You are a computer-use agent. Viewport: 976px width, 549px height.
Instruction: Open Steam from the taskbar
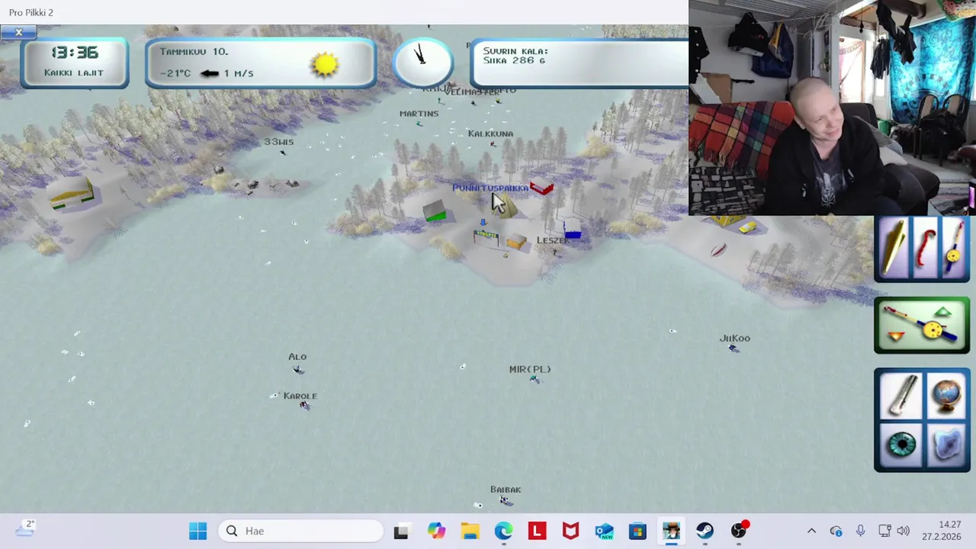point(705,531)
